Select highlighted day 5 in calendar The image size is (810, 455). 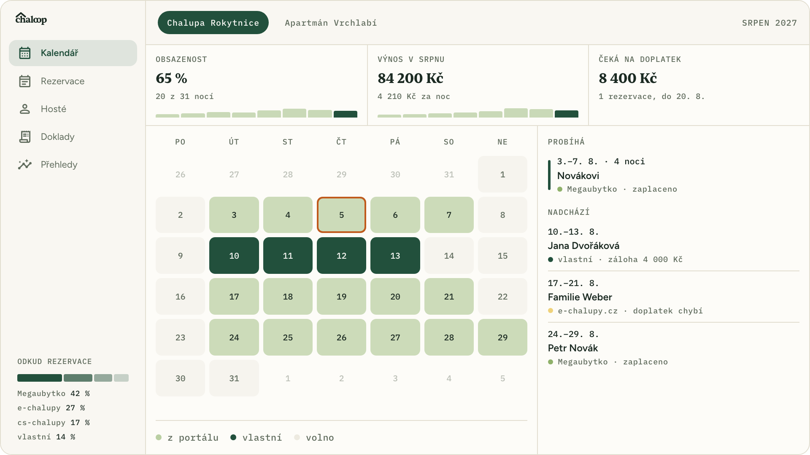point(341,215)
